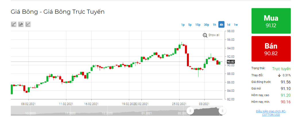Switch chart to 5p interval

tap(190, 25)
